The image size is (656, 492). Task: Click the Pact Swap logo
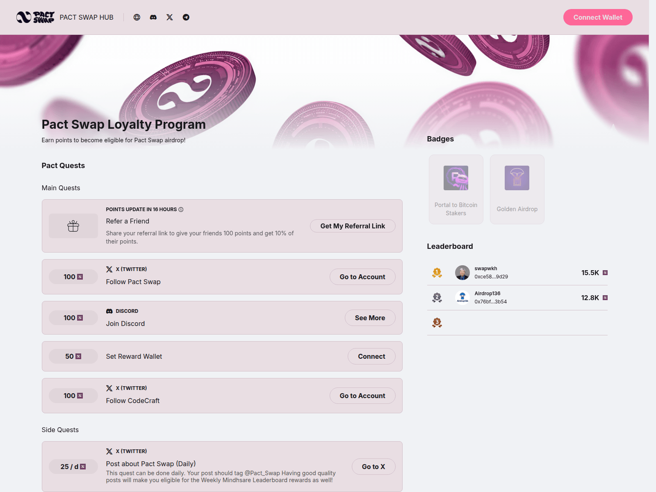[35, 17]
